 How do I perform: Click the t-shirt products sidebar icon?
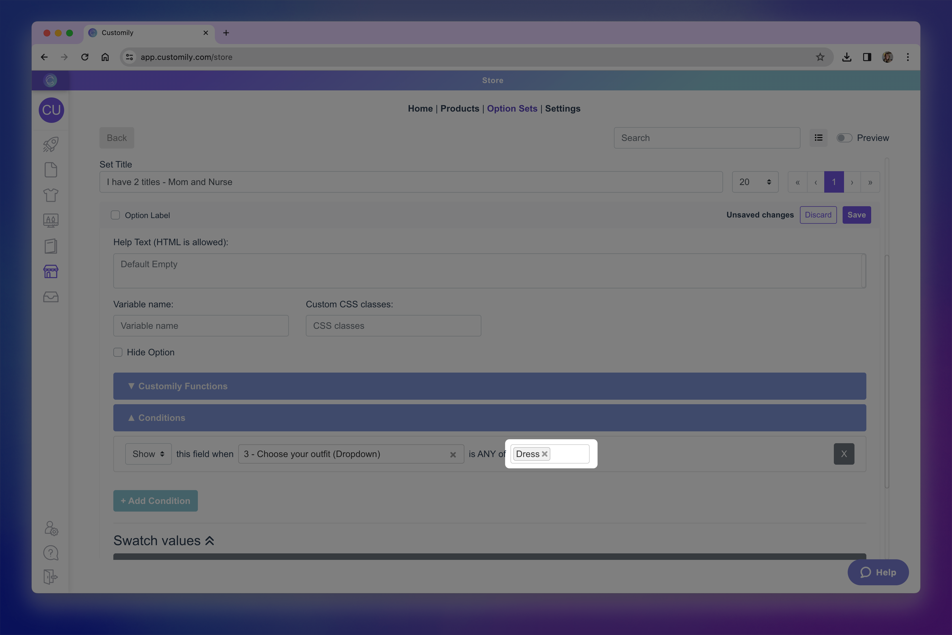coord(51,195)
